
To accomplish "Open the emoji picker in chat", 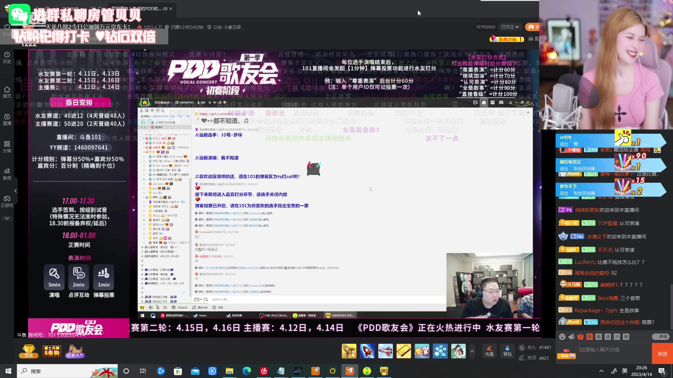I will (562, 337).
